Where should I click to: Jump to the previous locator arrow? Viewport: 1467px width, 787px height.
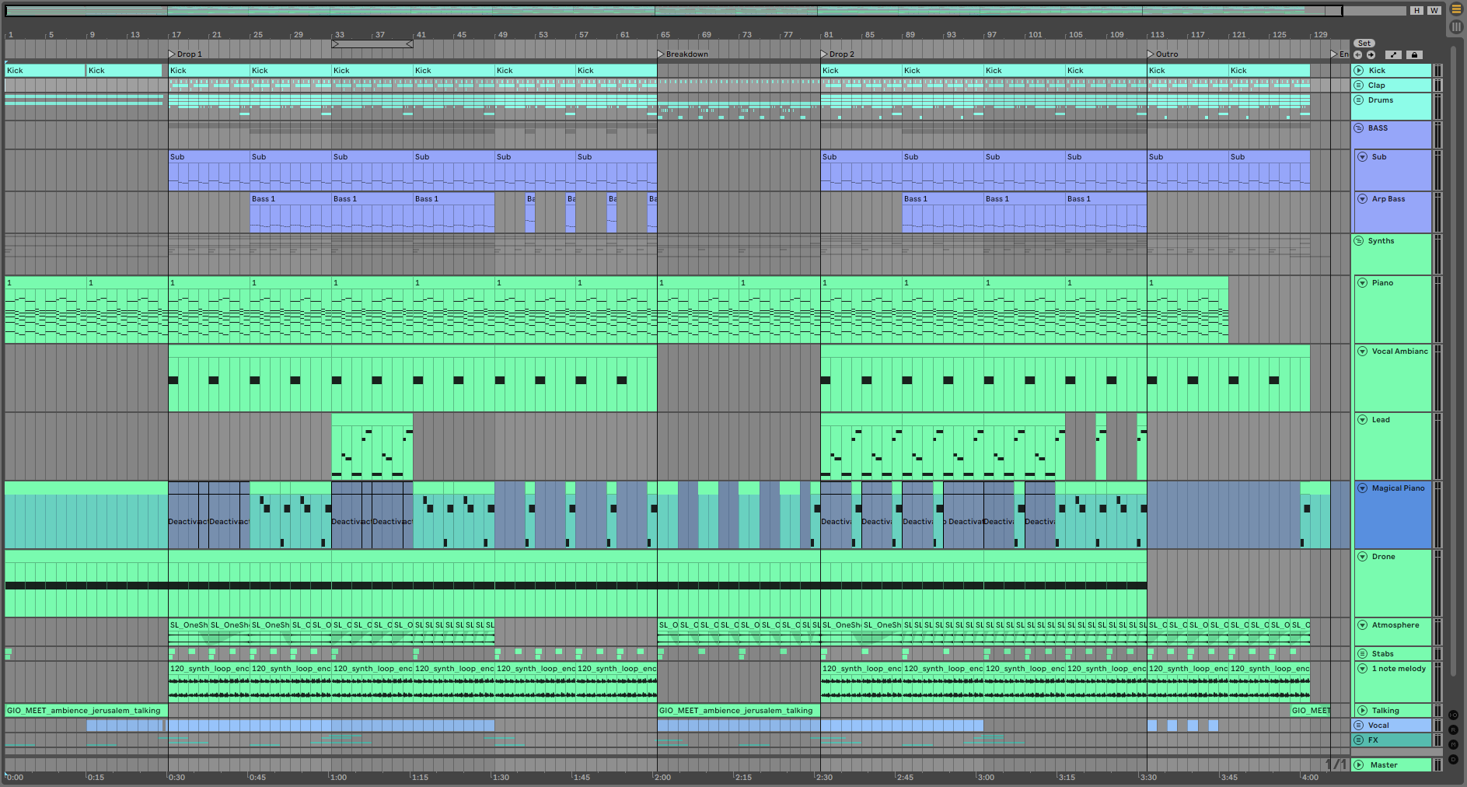pyautogui.click(x=1357, y=54)
